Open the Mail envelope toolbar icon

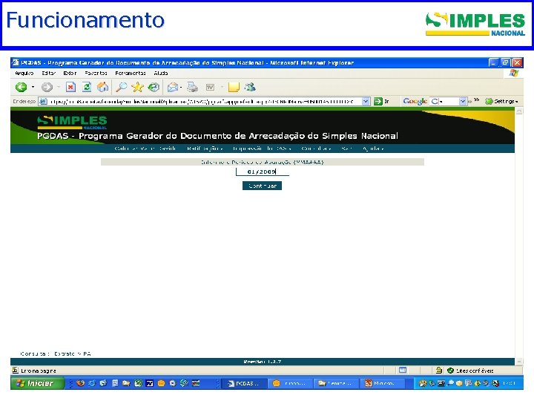173,88
